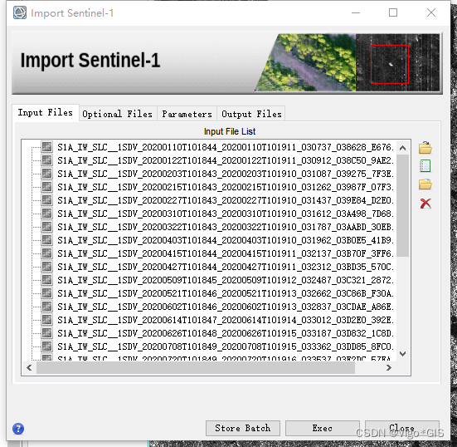Switch to the Optional Files tab
Viewport: 457px width, 447px height.
(x=118, y=114)
